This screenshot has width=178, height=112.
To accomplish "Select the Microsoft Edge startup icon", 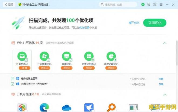I will [x=44, y=107].
